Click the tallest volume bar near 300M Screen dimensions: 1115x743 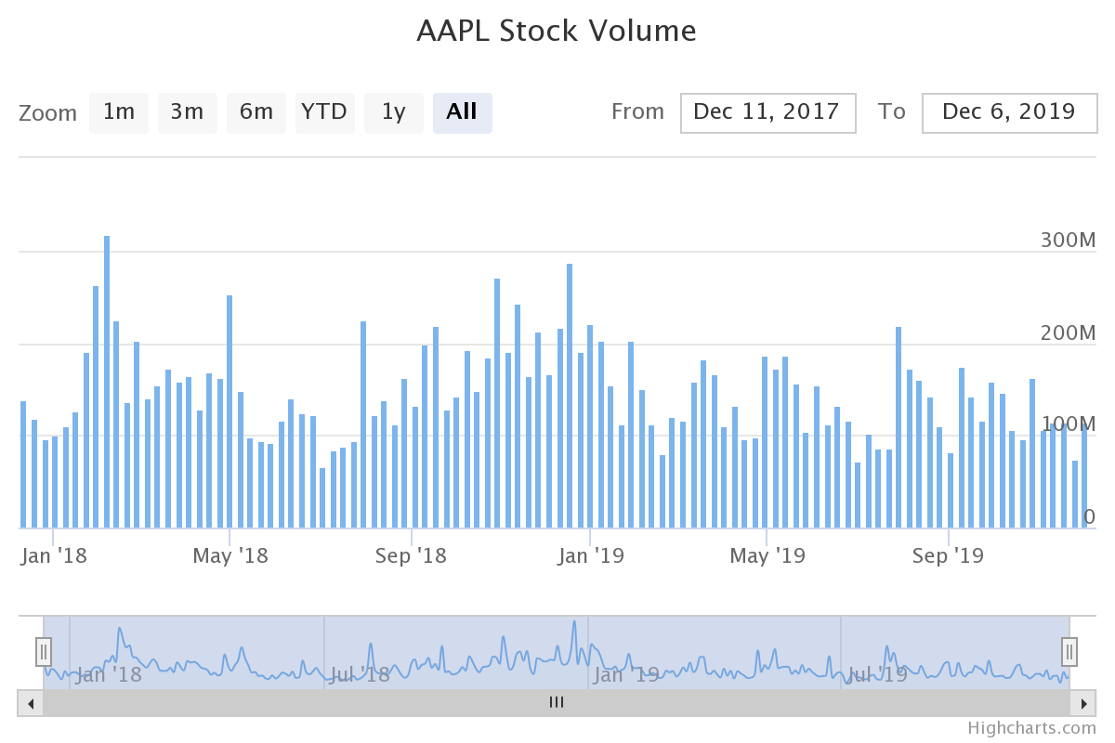coord(108,371)
